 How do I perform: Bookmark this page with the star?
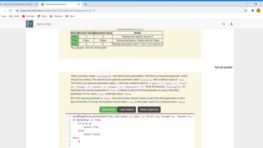(x=245, y=10)
